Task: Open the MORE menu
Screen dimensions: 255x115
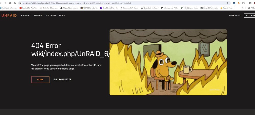Action: [x=62, y=16]
